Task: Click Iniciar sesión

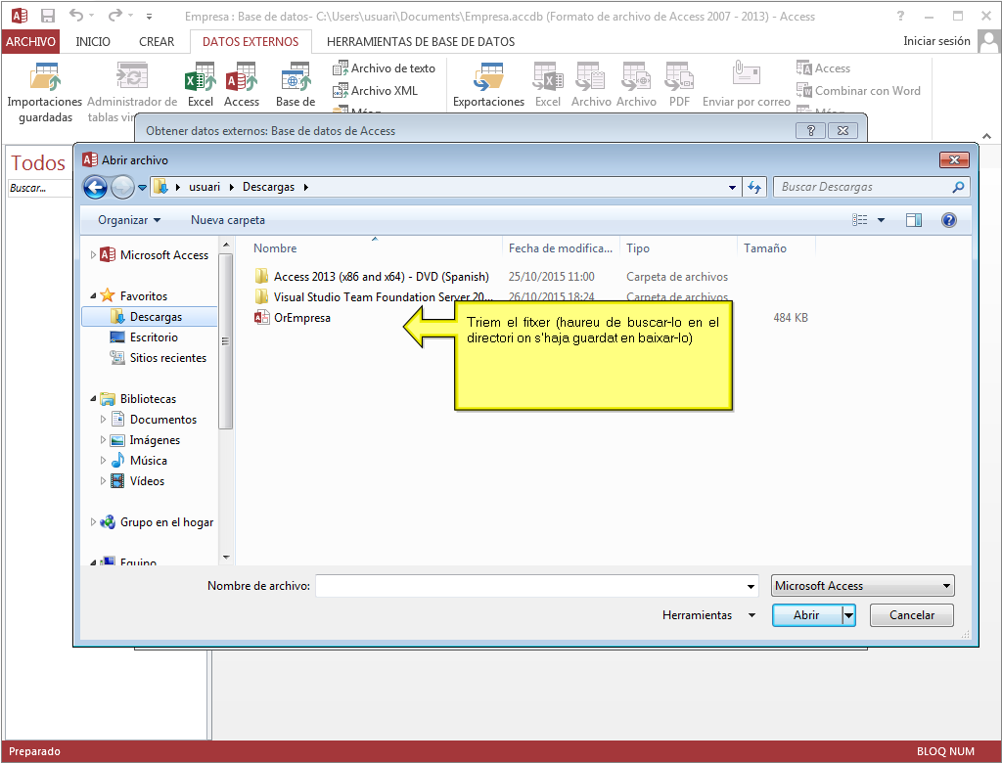Action: coord(936,41)
